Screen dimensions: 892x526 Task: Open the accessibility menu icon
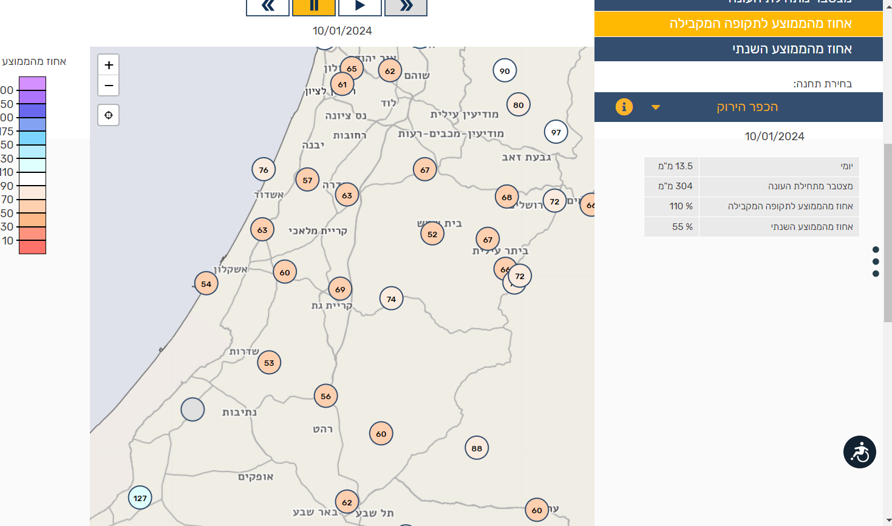(x=859, y=452)
